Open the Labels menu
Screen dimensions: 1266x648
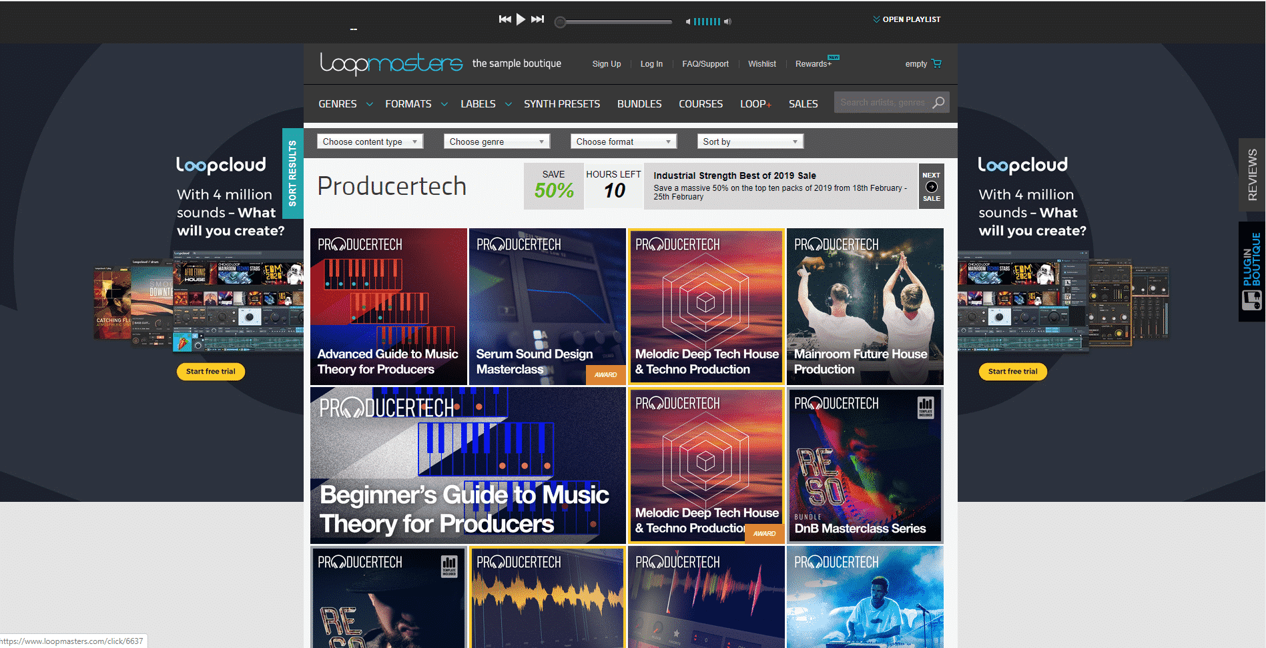(x=478, y=104)
